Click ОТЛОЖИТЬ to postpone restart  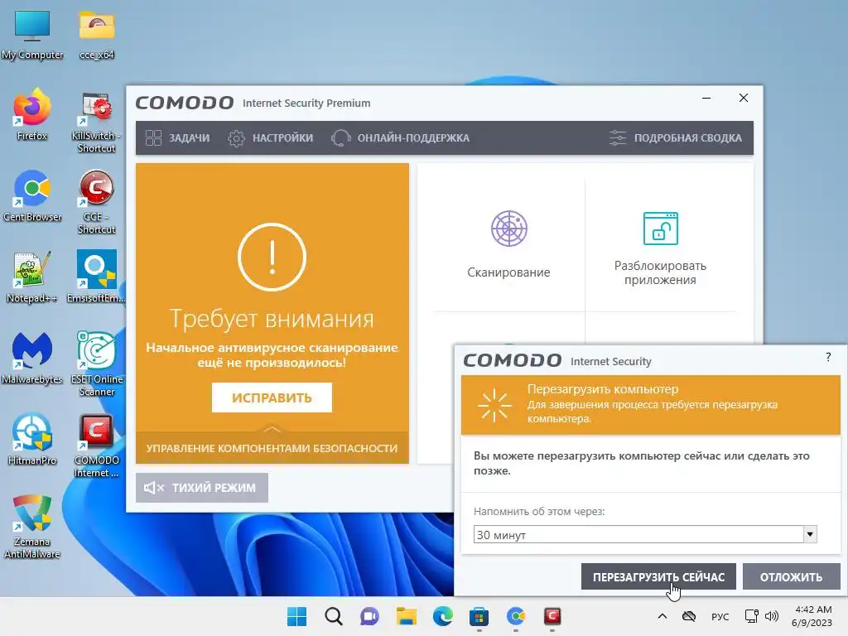click(x=791, y=576)
